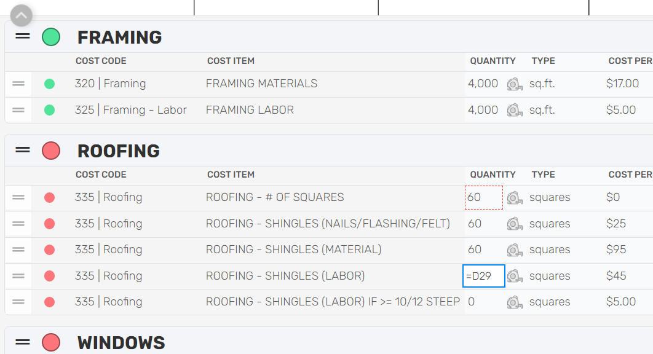This screenshot has width=653, height=354.
Task: Click measure icon next to =D29 field
Action: pyautogui.click(x=515, y=276)
